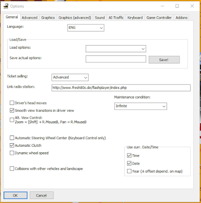Viewport: 201px width, 203px height.
Task: Uncheck Automatic Clutch
Action: click(x=12, y=145)
